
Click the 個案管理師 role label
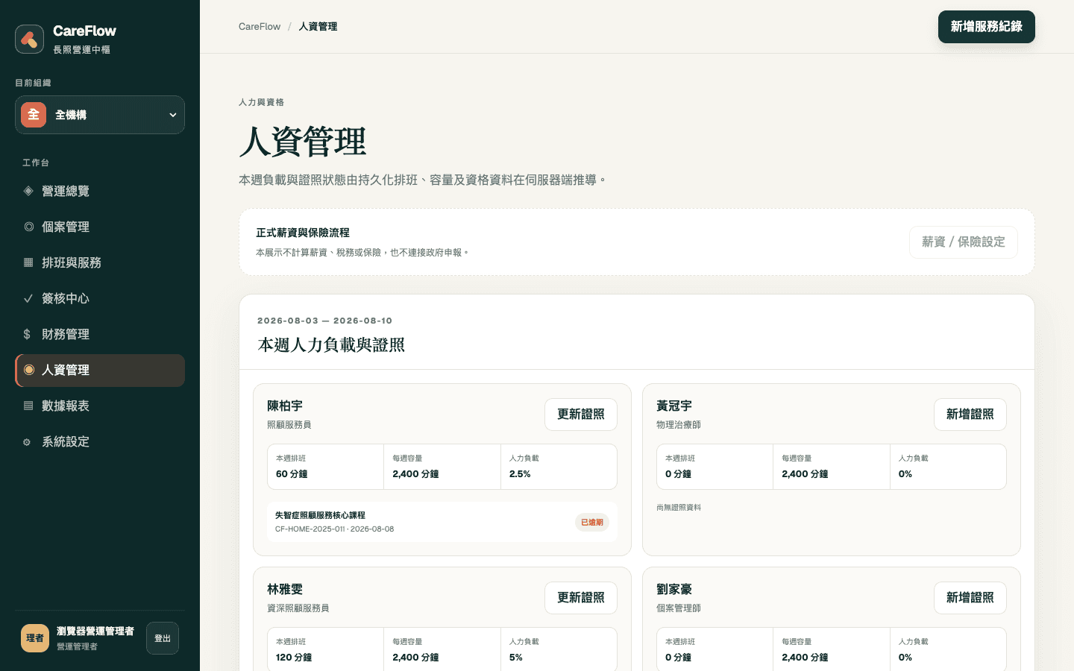pyautogui.click(x=679, y=608)
